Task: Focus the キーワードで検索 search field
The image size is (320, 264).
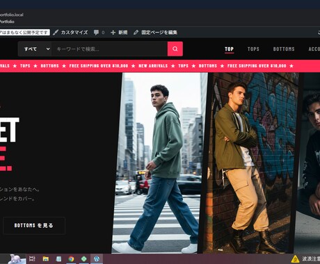Action: click(x=109, y=49)
